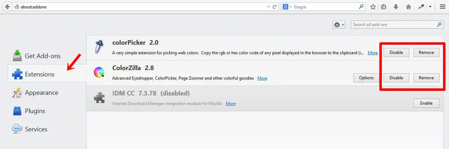Open the eyedropper toolbar dropdown arrow
449x149 pixels.
click(x=430, y=7)
